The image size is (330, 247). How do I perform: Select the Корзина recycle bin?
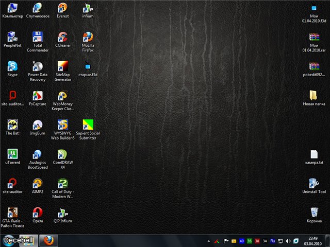pyautogui.click(x=314, y=216)
